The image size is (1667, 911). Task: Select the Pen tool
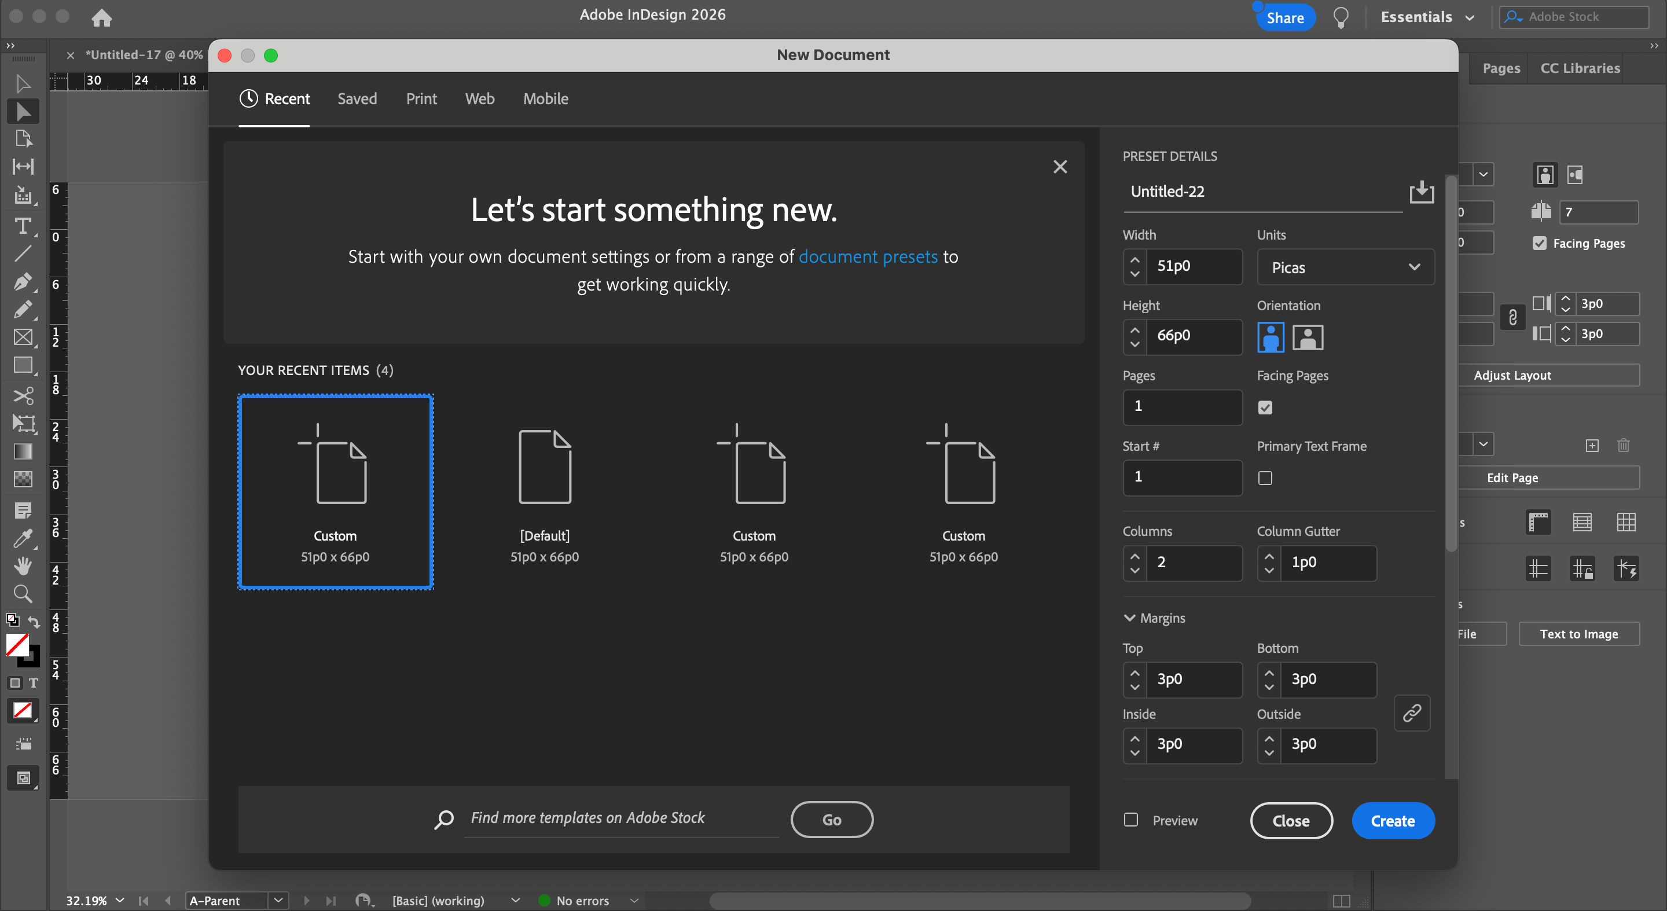click(x=23, y=281)
